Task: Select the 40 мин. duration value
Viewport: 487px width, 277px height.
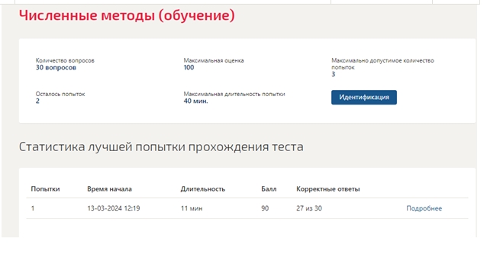Action: pyautogui.click(x=195, y=101)
